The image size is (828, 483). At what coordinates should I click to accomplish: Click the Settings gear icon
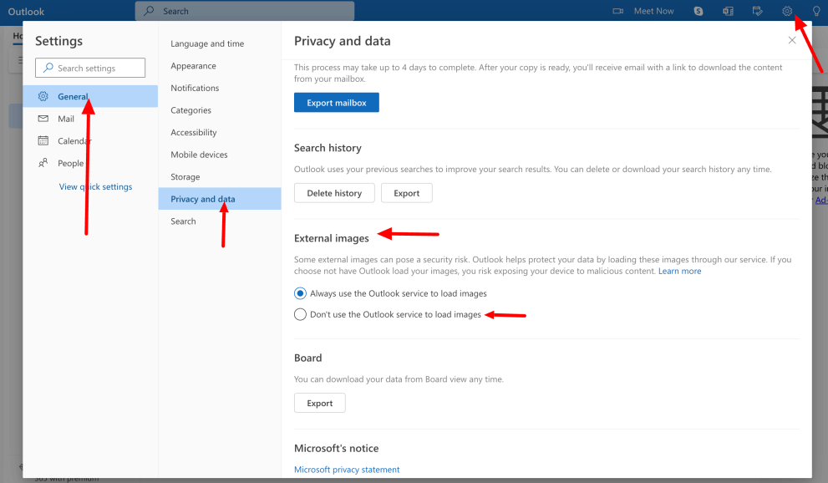pyautogui.click(x=786, y=12)
